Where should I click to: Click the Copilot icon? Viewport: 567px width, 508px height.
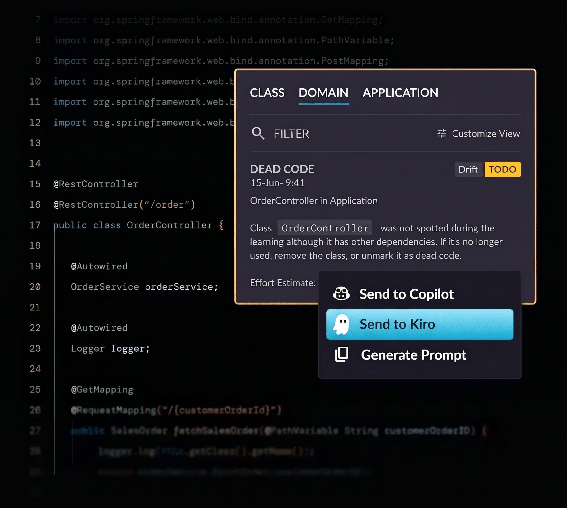[341, 294]
